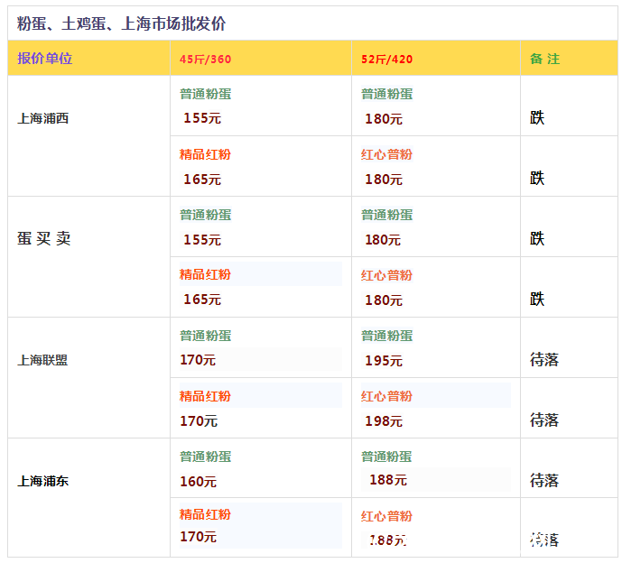Click the 蛋买卖 row name
This screenshot has width=622, height=563.
[x=43, y=239]
